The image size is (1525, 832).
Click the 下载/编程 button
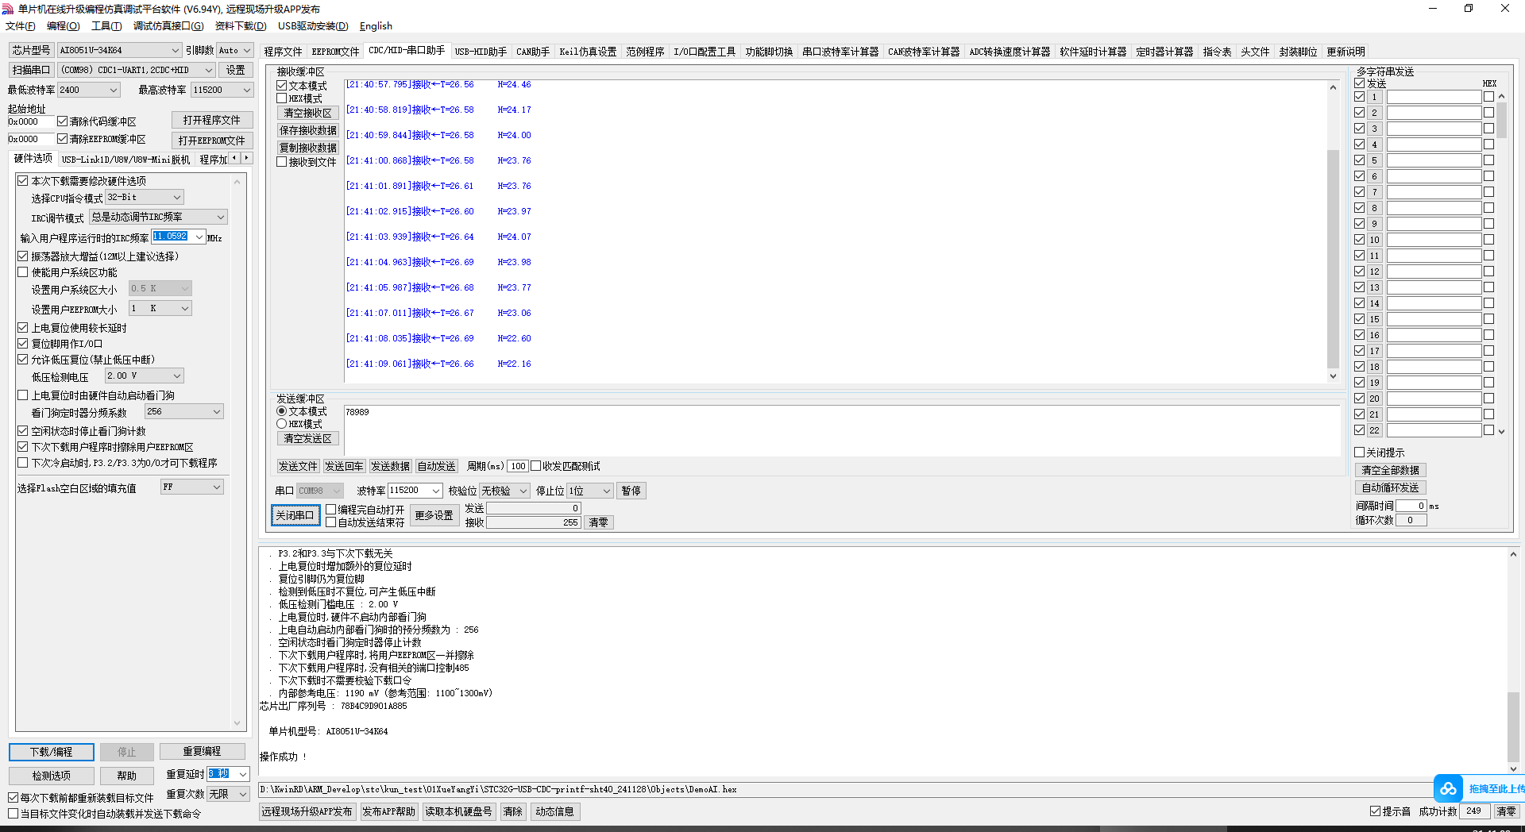(52, 752)
